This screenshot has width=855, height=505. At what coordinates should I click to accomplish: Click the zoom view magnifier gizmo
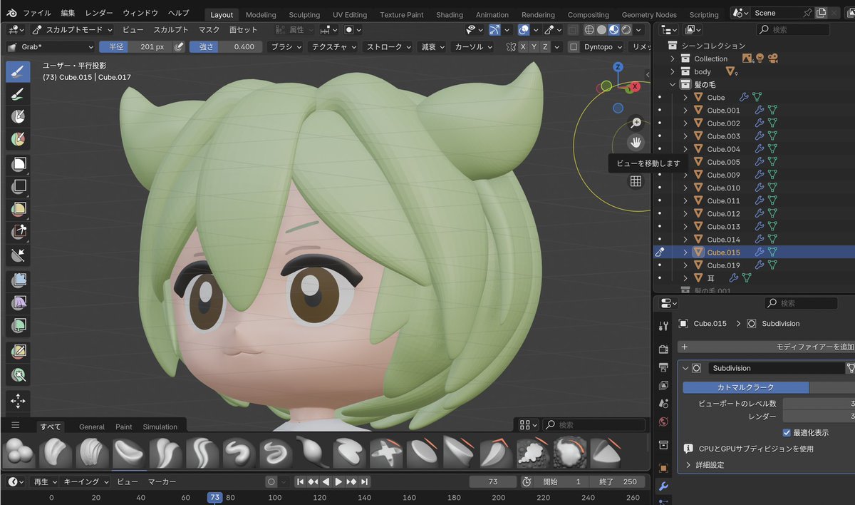tap(636, 123)
